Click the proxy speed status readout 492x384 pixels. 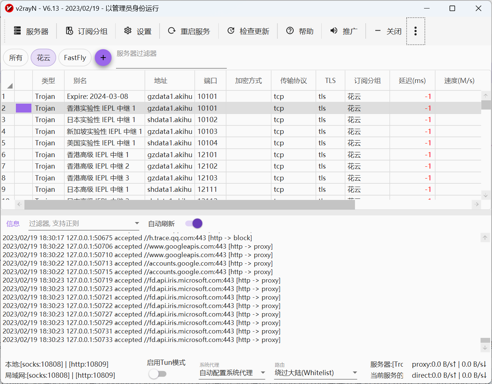click(x=449, y=364)
